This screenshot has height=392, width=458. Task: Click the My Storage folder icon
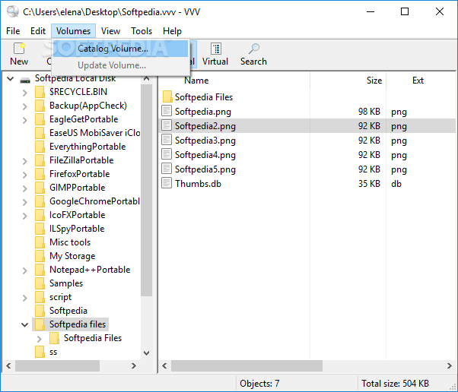tap(40, 256)
